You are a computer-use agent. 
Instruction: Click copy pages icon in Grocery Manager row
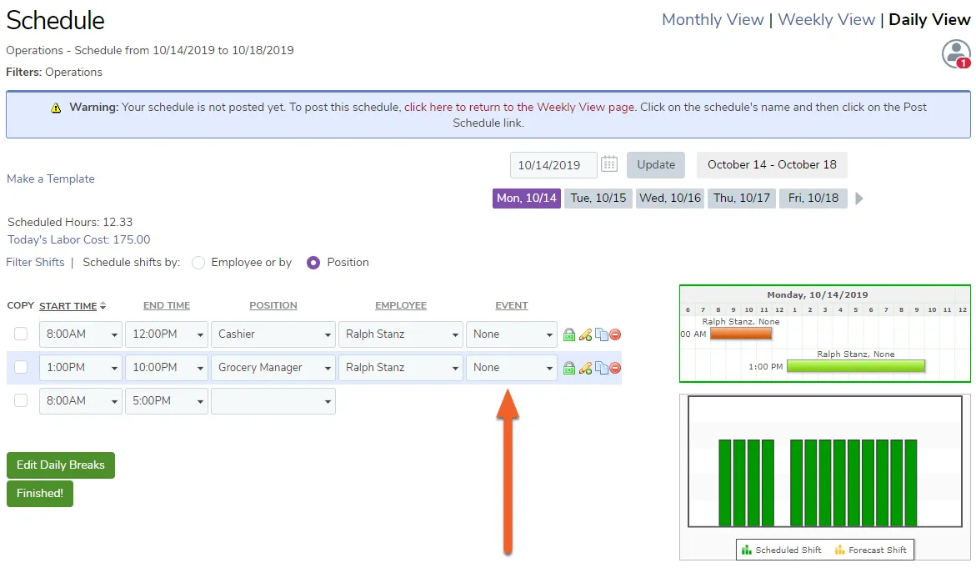click(x=601, y=368)
